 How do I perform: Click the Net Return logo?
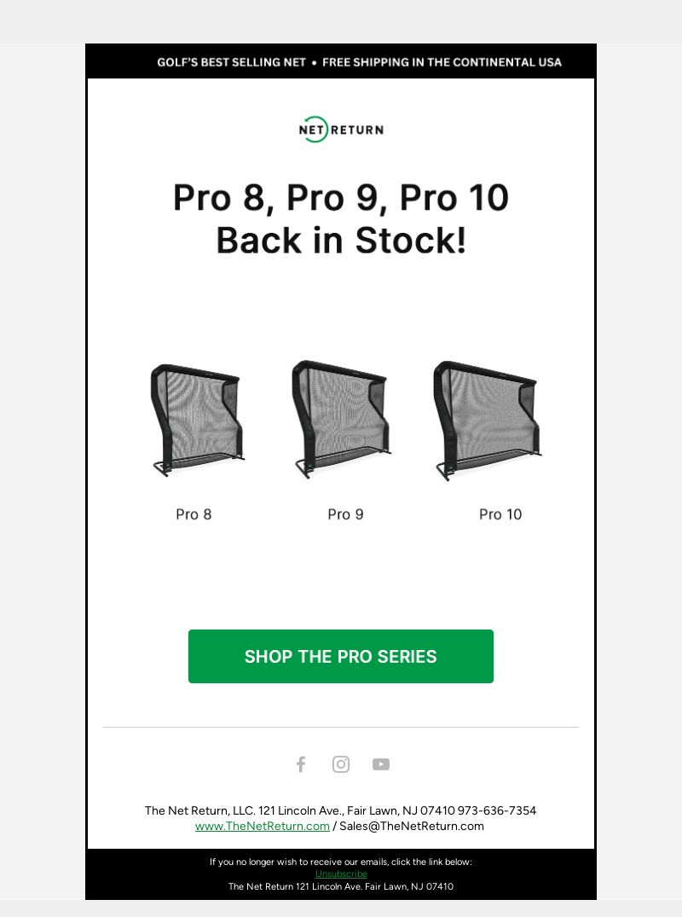(341, 130)
